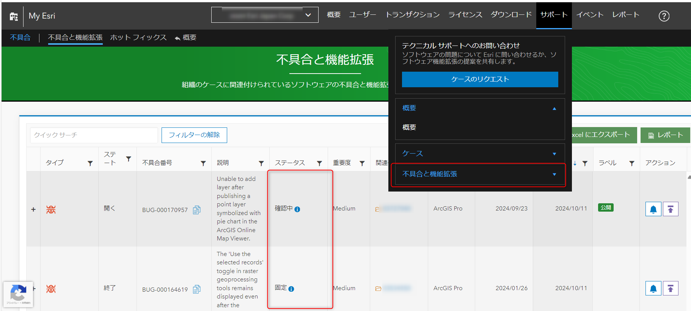Click the 2024/01/26 date cell

pos(511,288)
